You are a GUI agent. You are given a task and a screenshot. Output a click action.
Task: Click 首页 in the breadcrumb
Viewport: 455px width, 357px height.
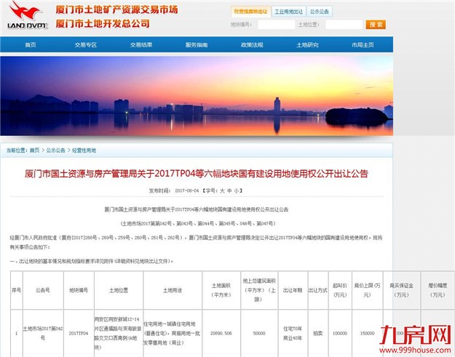point(34,151)
